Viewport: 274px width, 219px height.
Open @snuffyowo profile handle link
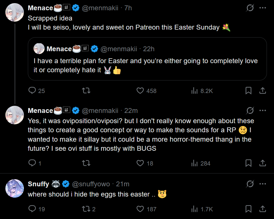click(91, 184)
